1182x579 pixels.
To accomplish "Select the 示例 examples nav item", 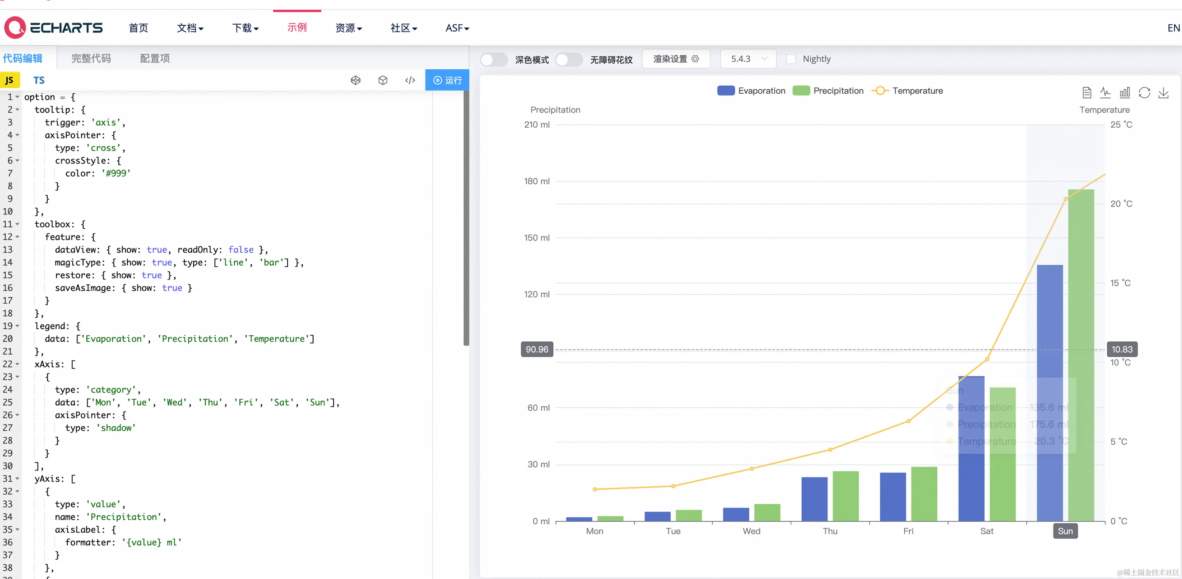I will (x=297, y=27).
